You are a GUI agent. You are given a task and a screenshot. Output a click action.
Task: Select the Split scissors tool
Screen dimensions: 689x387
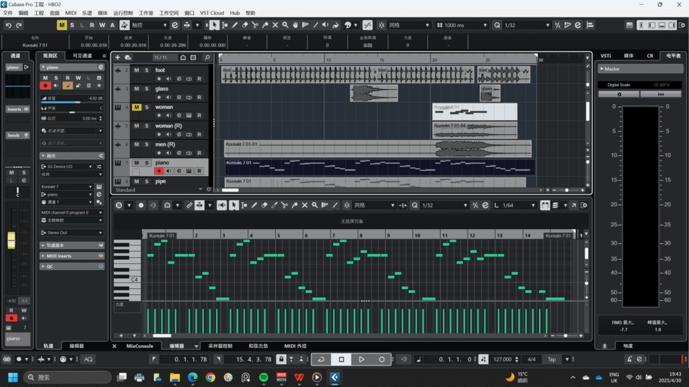pos(255,25)
